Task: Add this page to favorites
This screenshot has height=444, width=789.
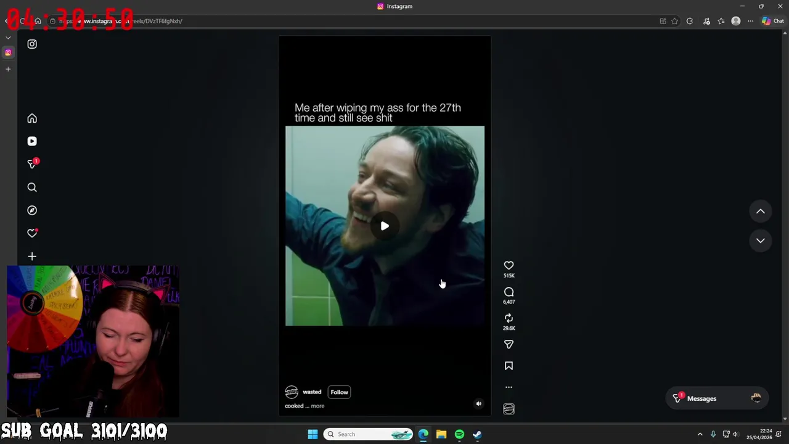Action: click(675, 21)
